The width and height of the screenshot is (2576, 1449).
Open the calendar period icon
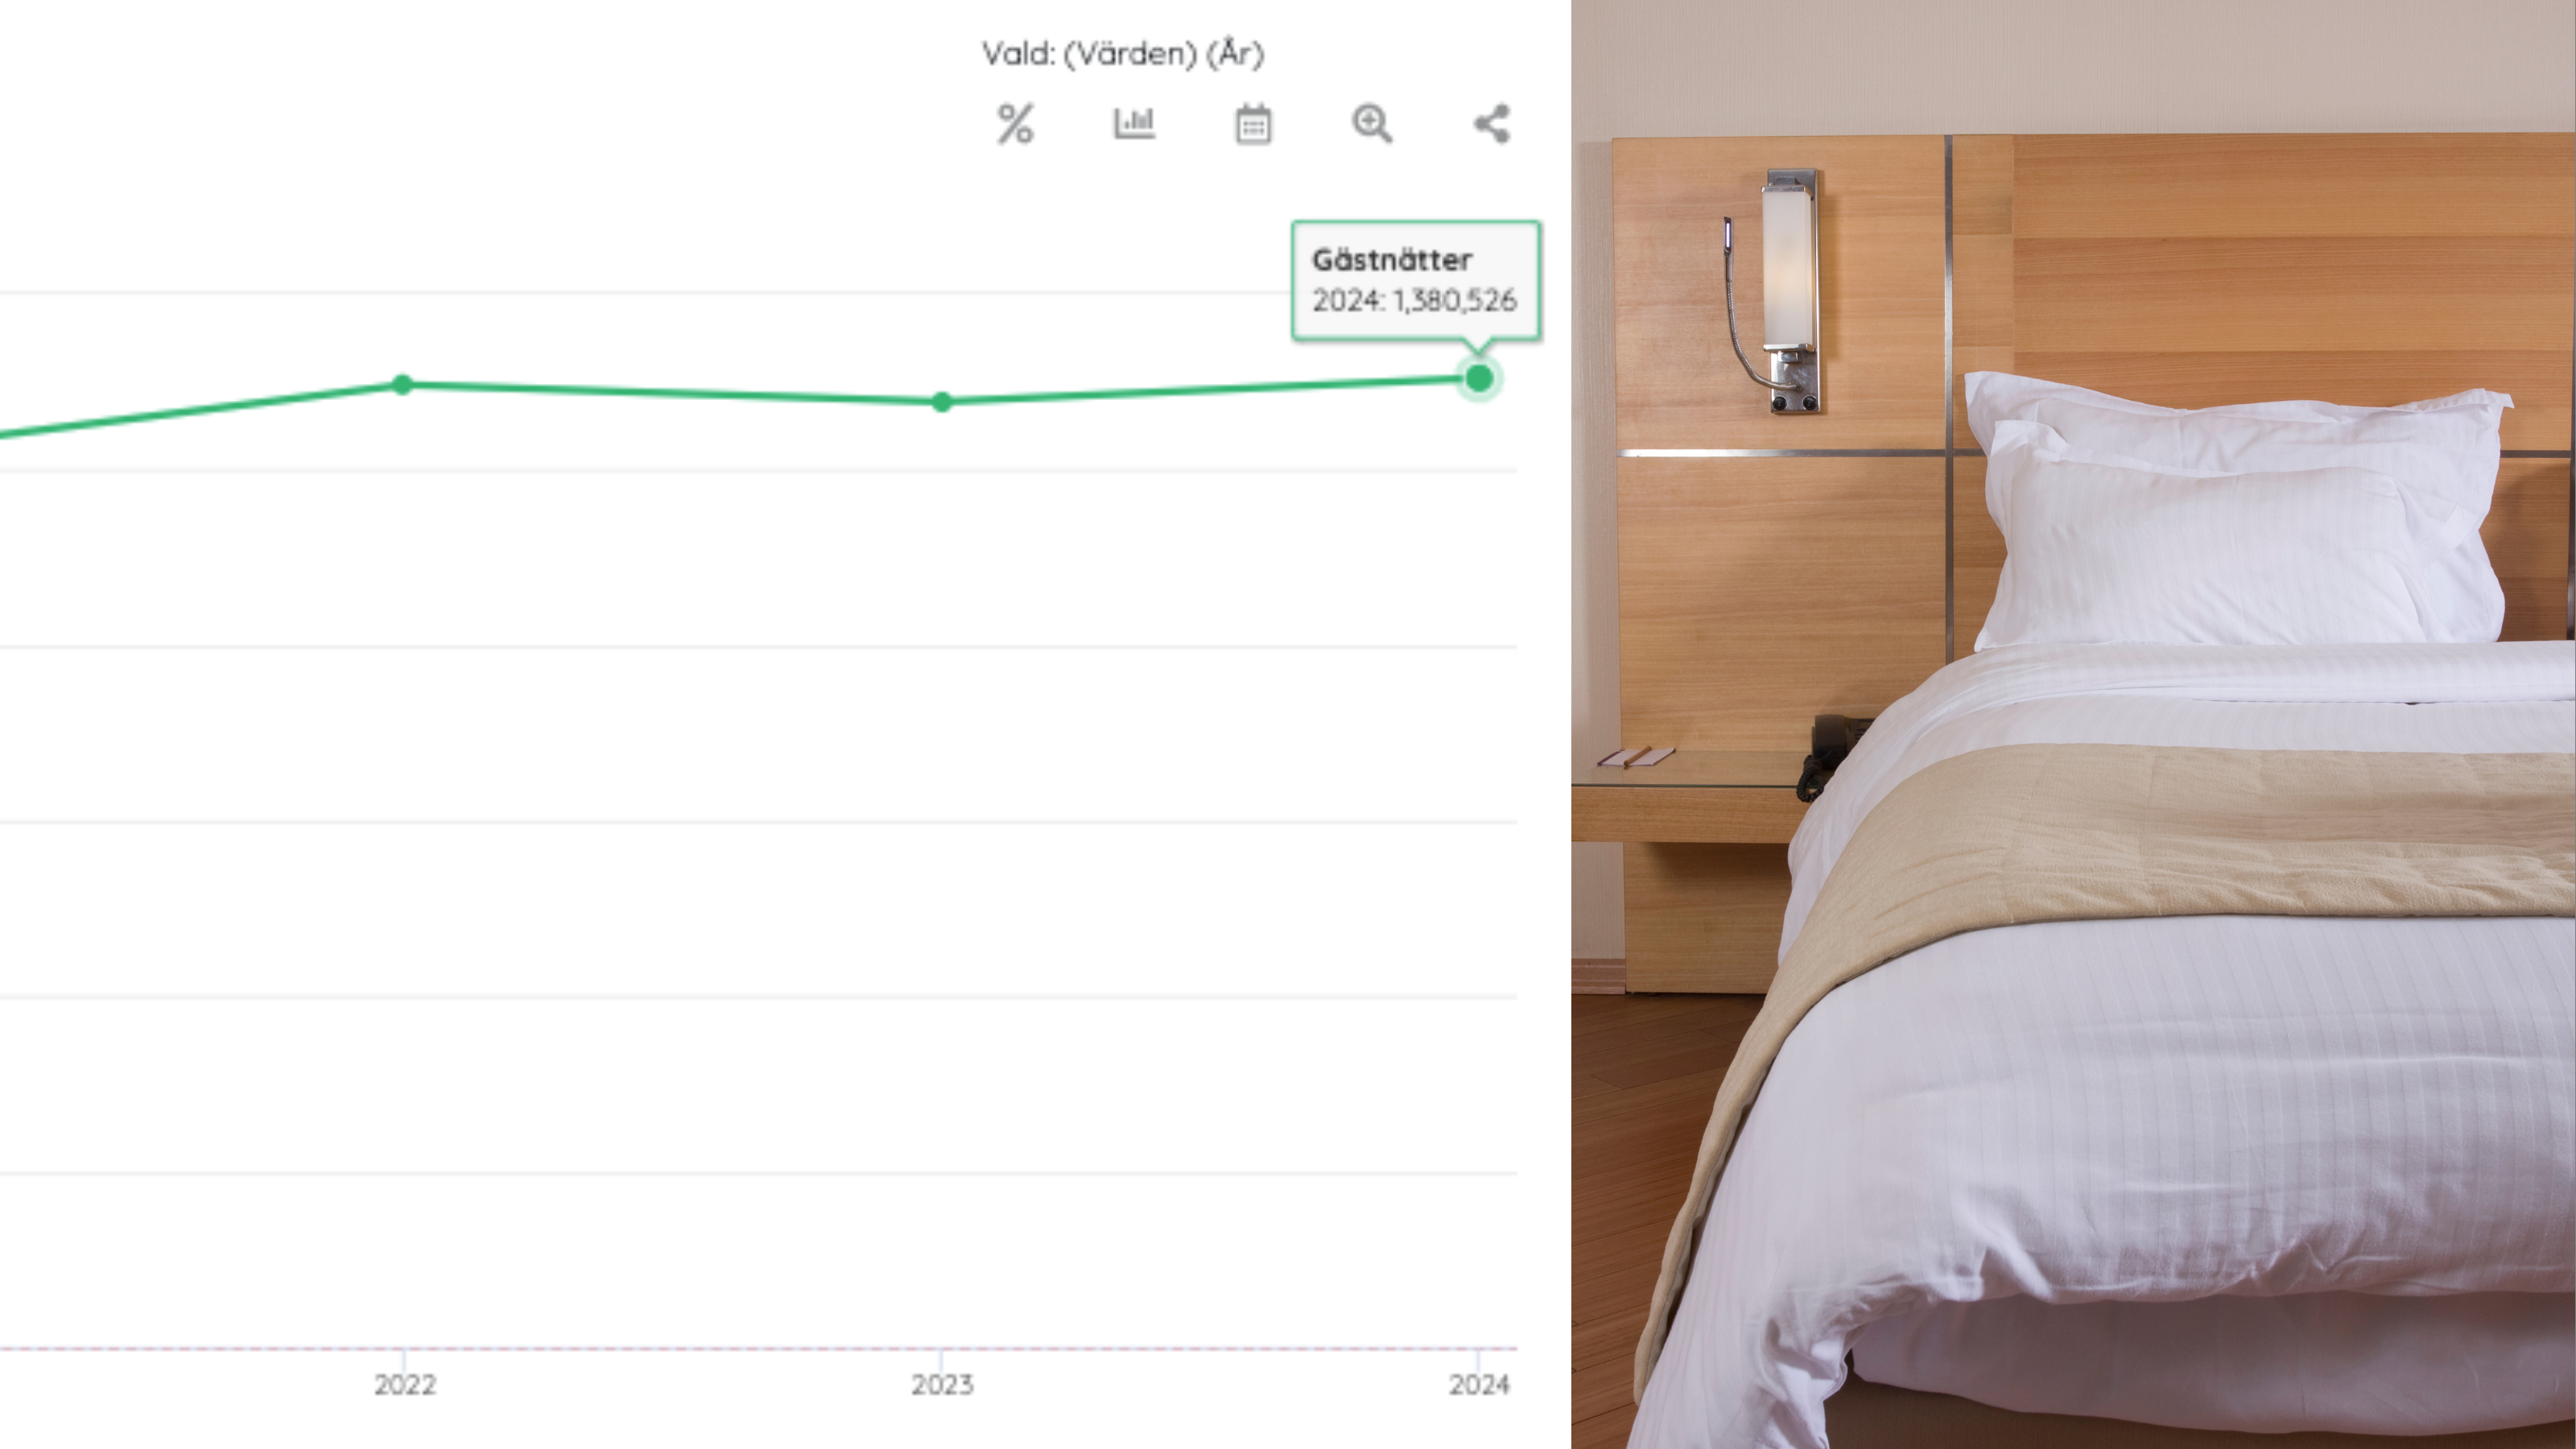1253,124
